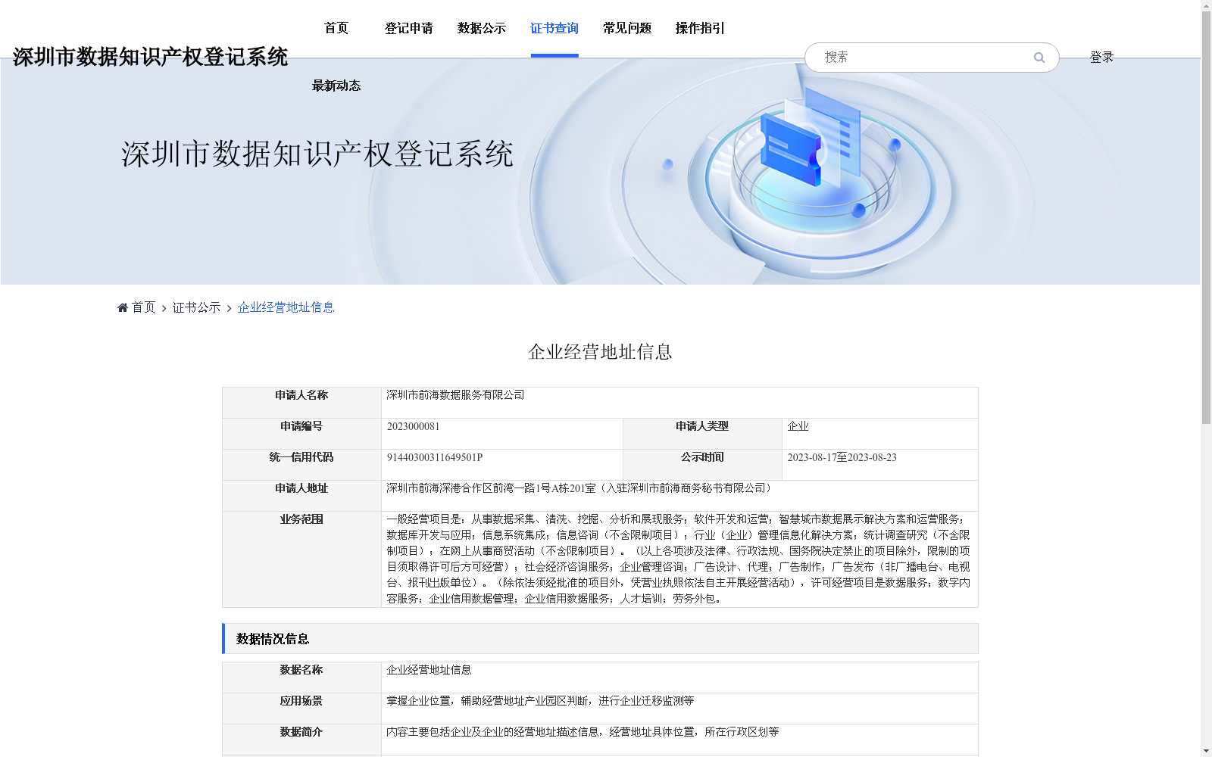Image resolution: width=1212 pixels, height=757 pixels.
Task: Click publicity period 2023-08-17至2023-08-23
Action: (842, 457)
